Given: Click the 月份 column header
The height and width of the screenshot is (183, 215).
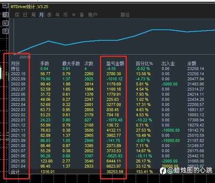Looking at the screenshot, I should pyautogui.click(x=15, y=63).
